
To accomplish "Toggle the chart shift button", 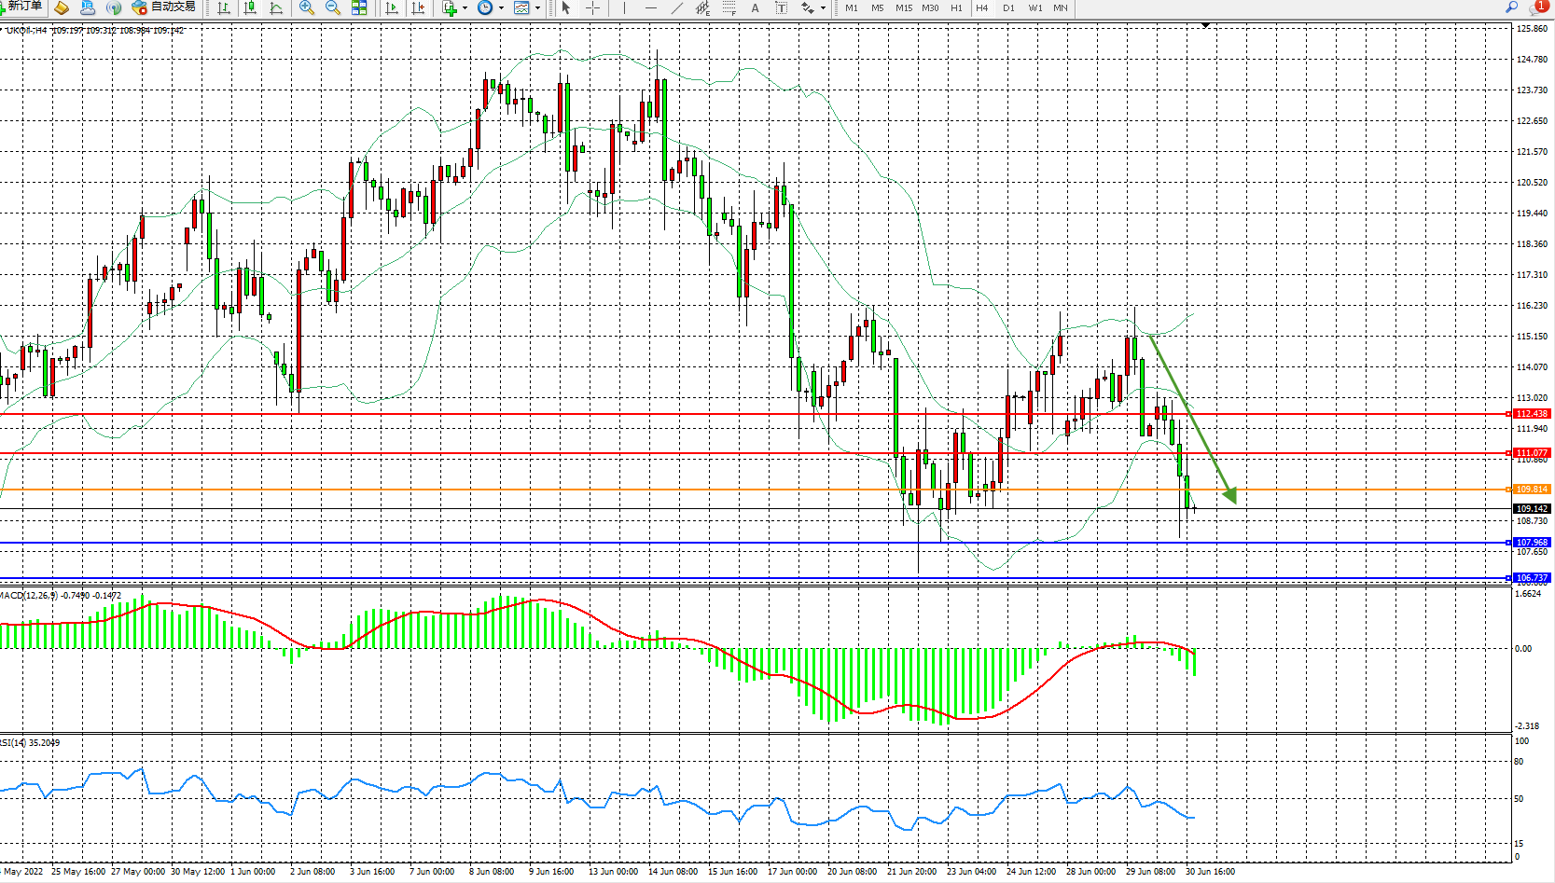I will tap(418, 7).
